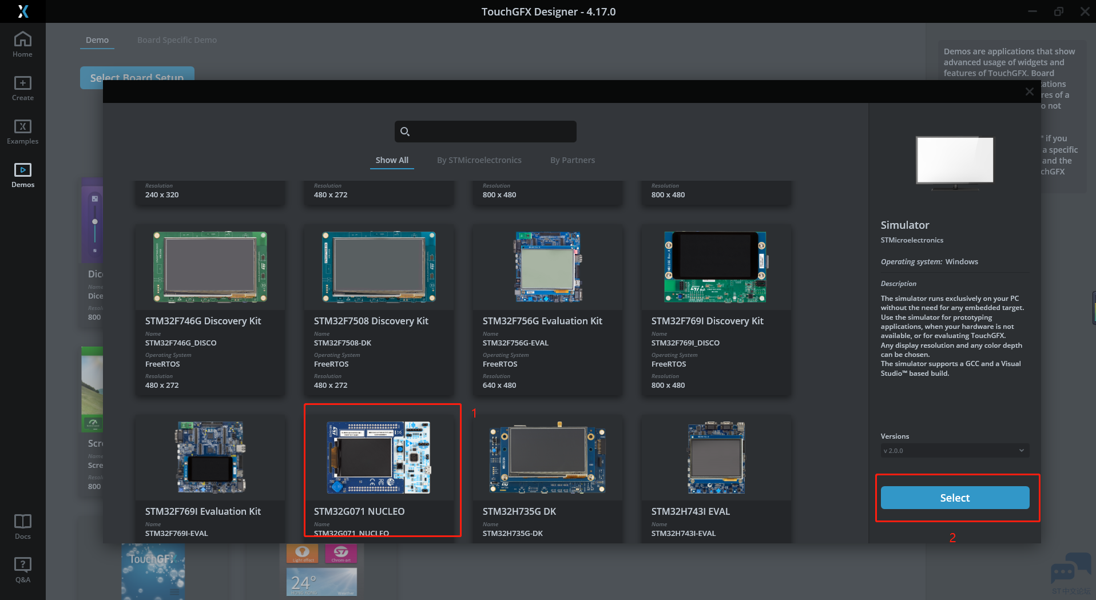Click the 640 x 480 resolution value
1096x600 pixels.
pyautogui.click(x=499, y=386)
